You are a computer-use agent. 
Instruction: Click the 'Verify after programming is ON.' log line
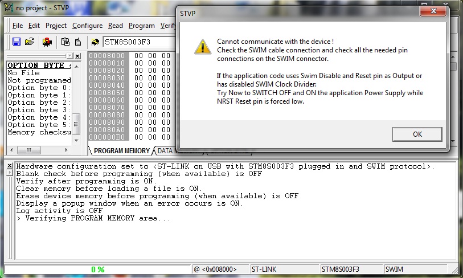(87, 181)
